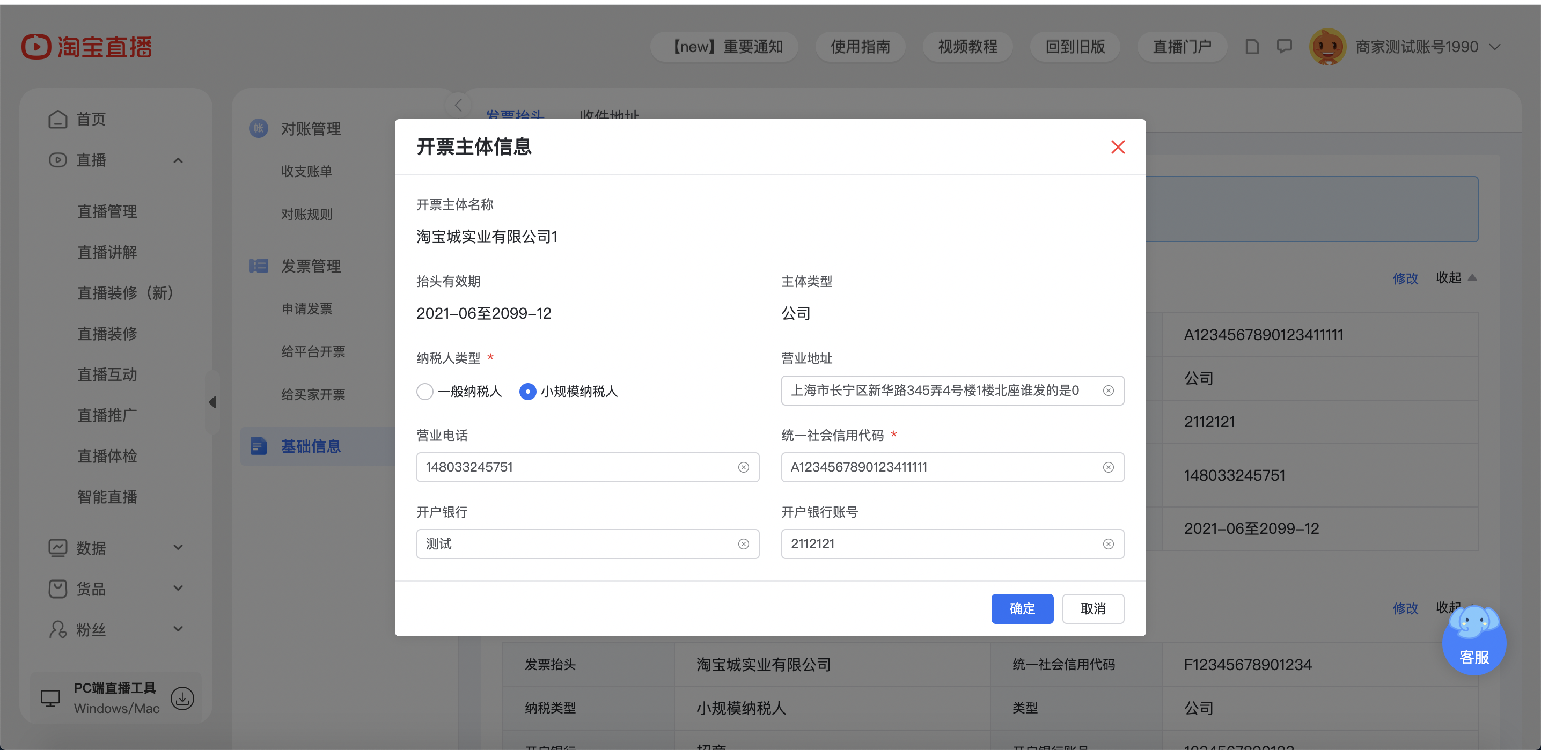
Task: Go to 首页 in the sidebar
Action: 91,119
